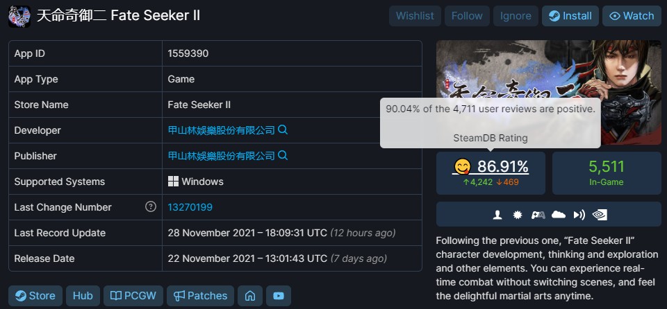Click the Fate Seeker II app icon
The image size is (667, 309).
coord(19,17)
